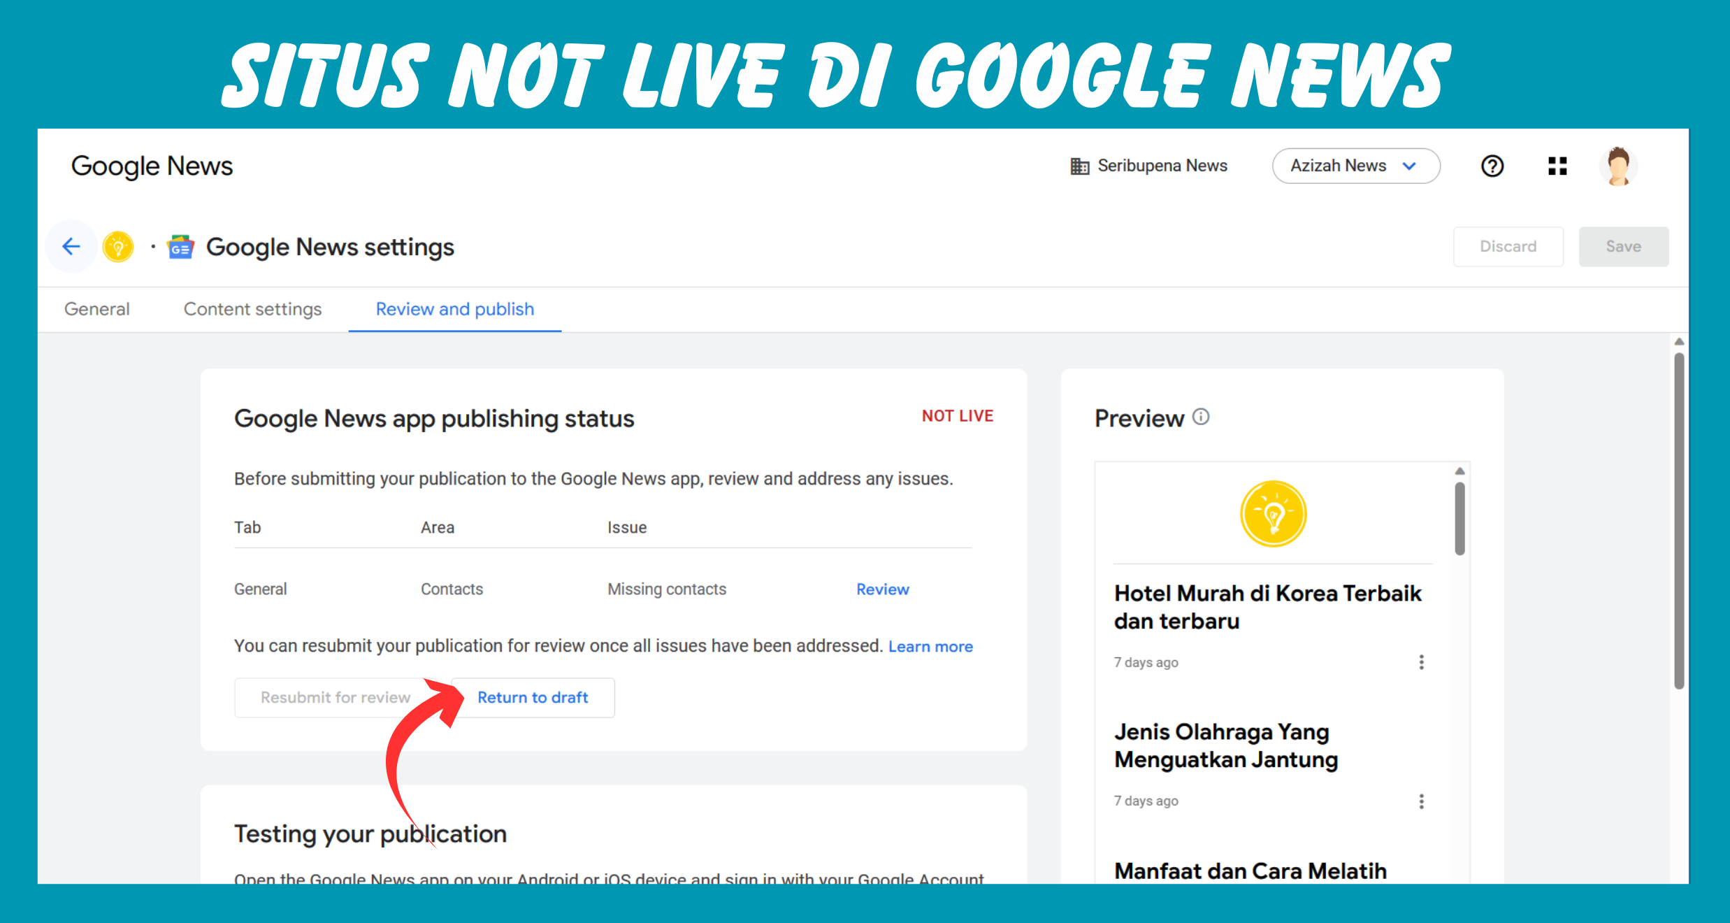Open article Hotel Murah di Korea Terbaik
This screenshot has height=923, width=1730.
tap(1267, 607)
